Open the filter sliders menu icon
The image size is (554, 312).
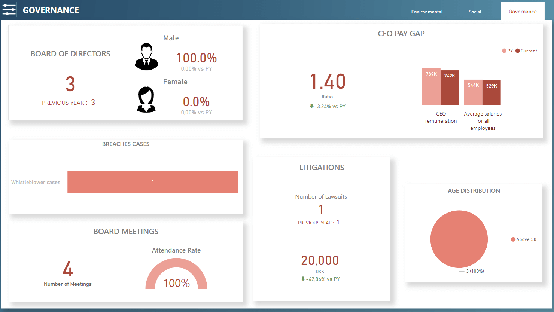click(9, 10)
